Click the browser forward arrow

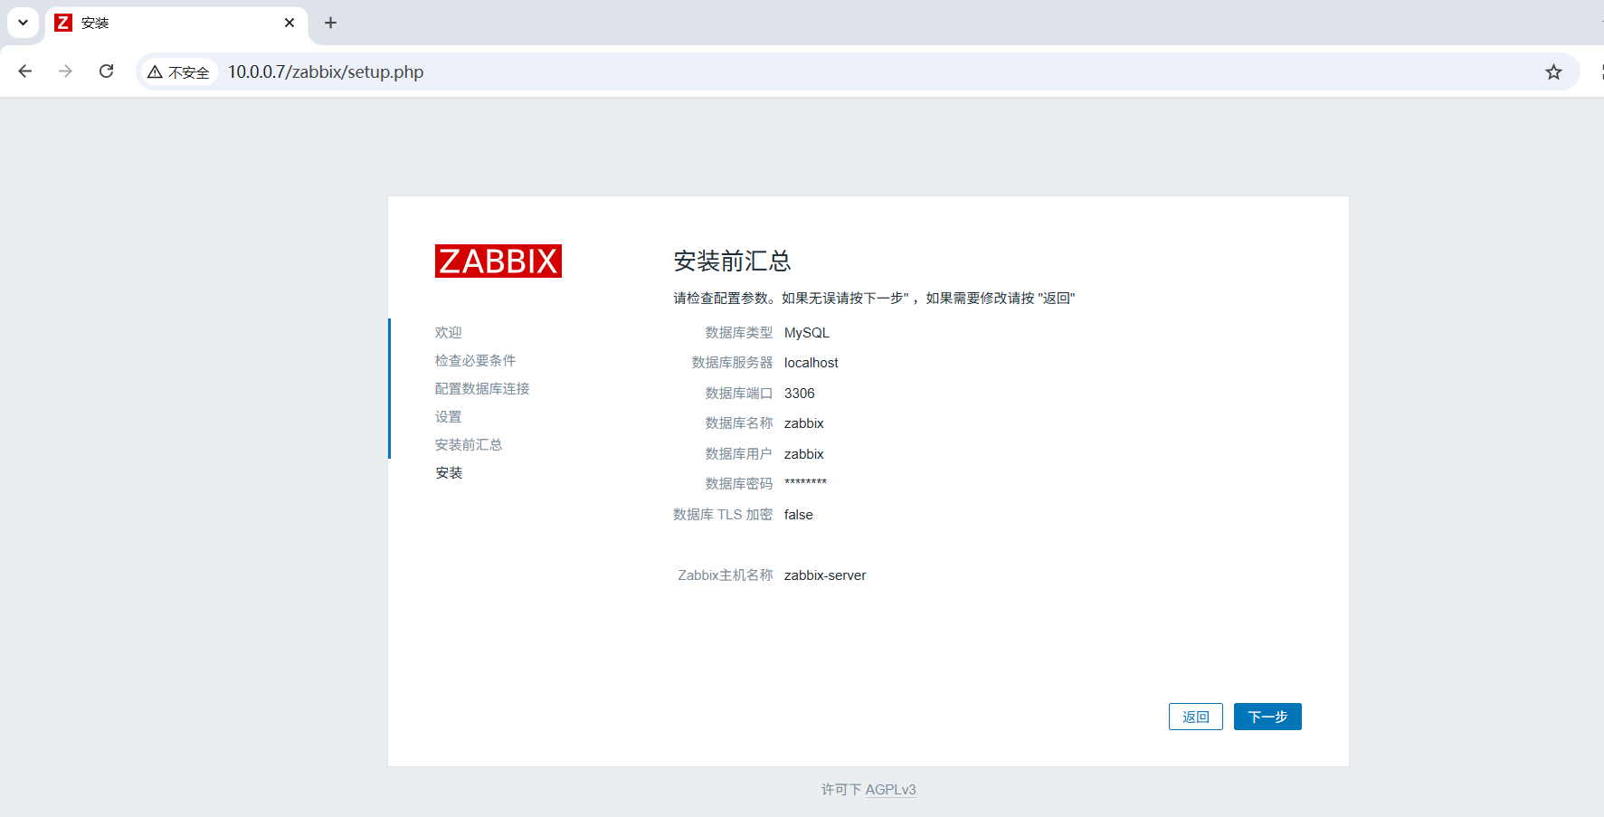tap(65, 71)
